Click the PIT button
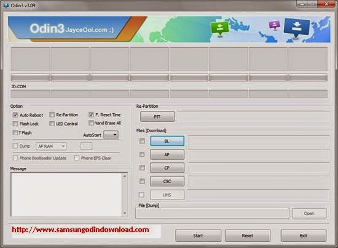The image size is (338, 248). (x=157, y=116)
